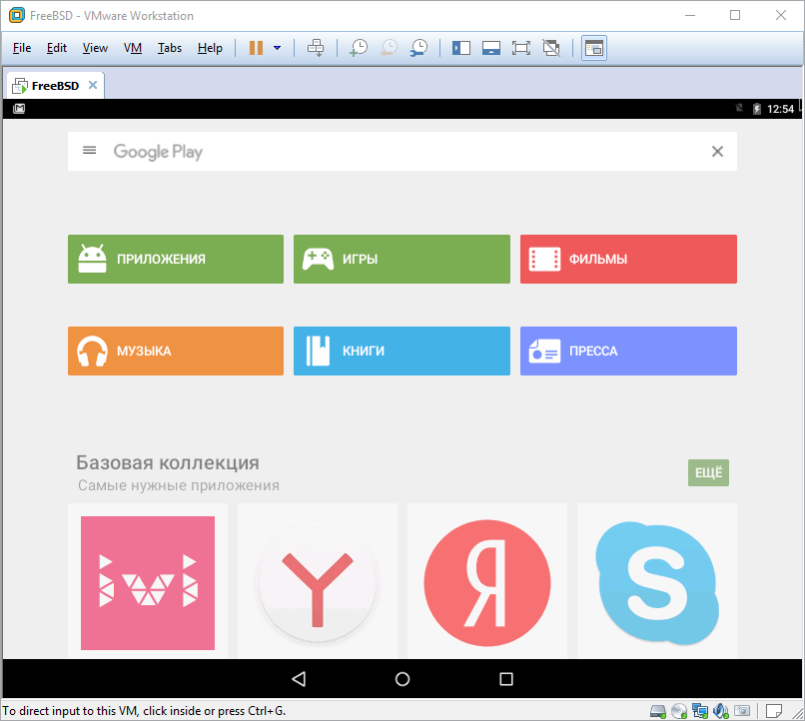Screen dimensions: 805x721
Task: Open the power options dropdown arrow
Action: (x=278, y=48)
